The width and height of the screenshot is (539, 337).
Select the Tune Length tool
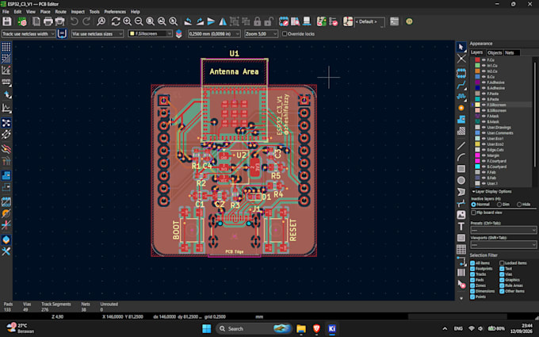(461, 96)
